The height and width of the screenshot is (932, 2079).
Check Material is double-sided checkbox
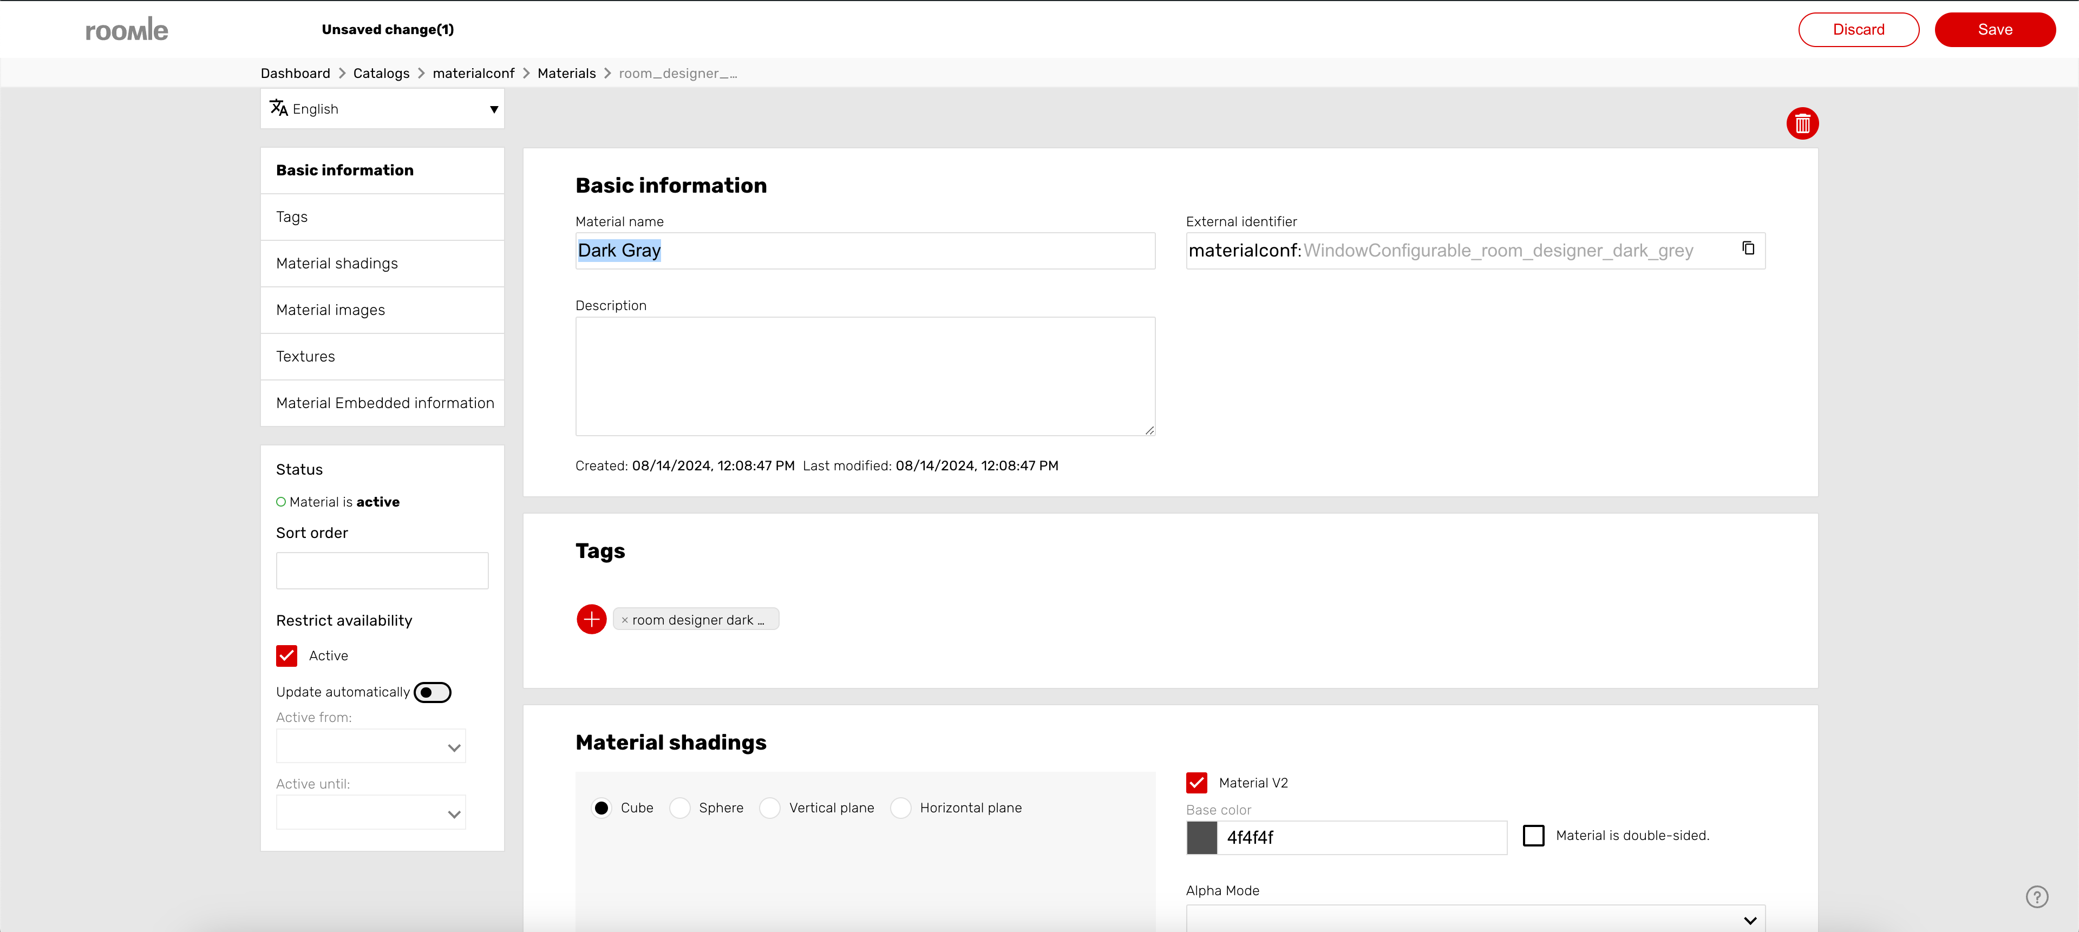[1533, 835]
